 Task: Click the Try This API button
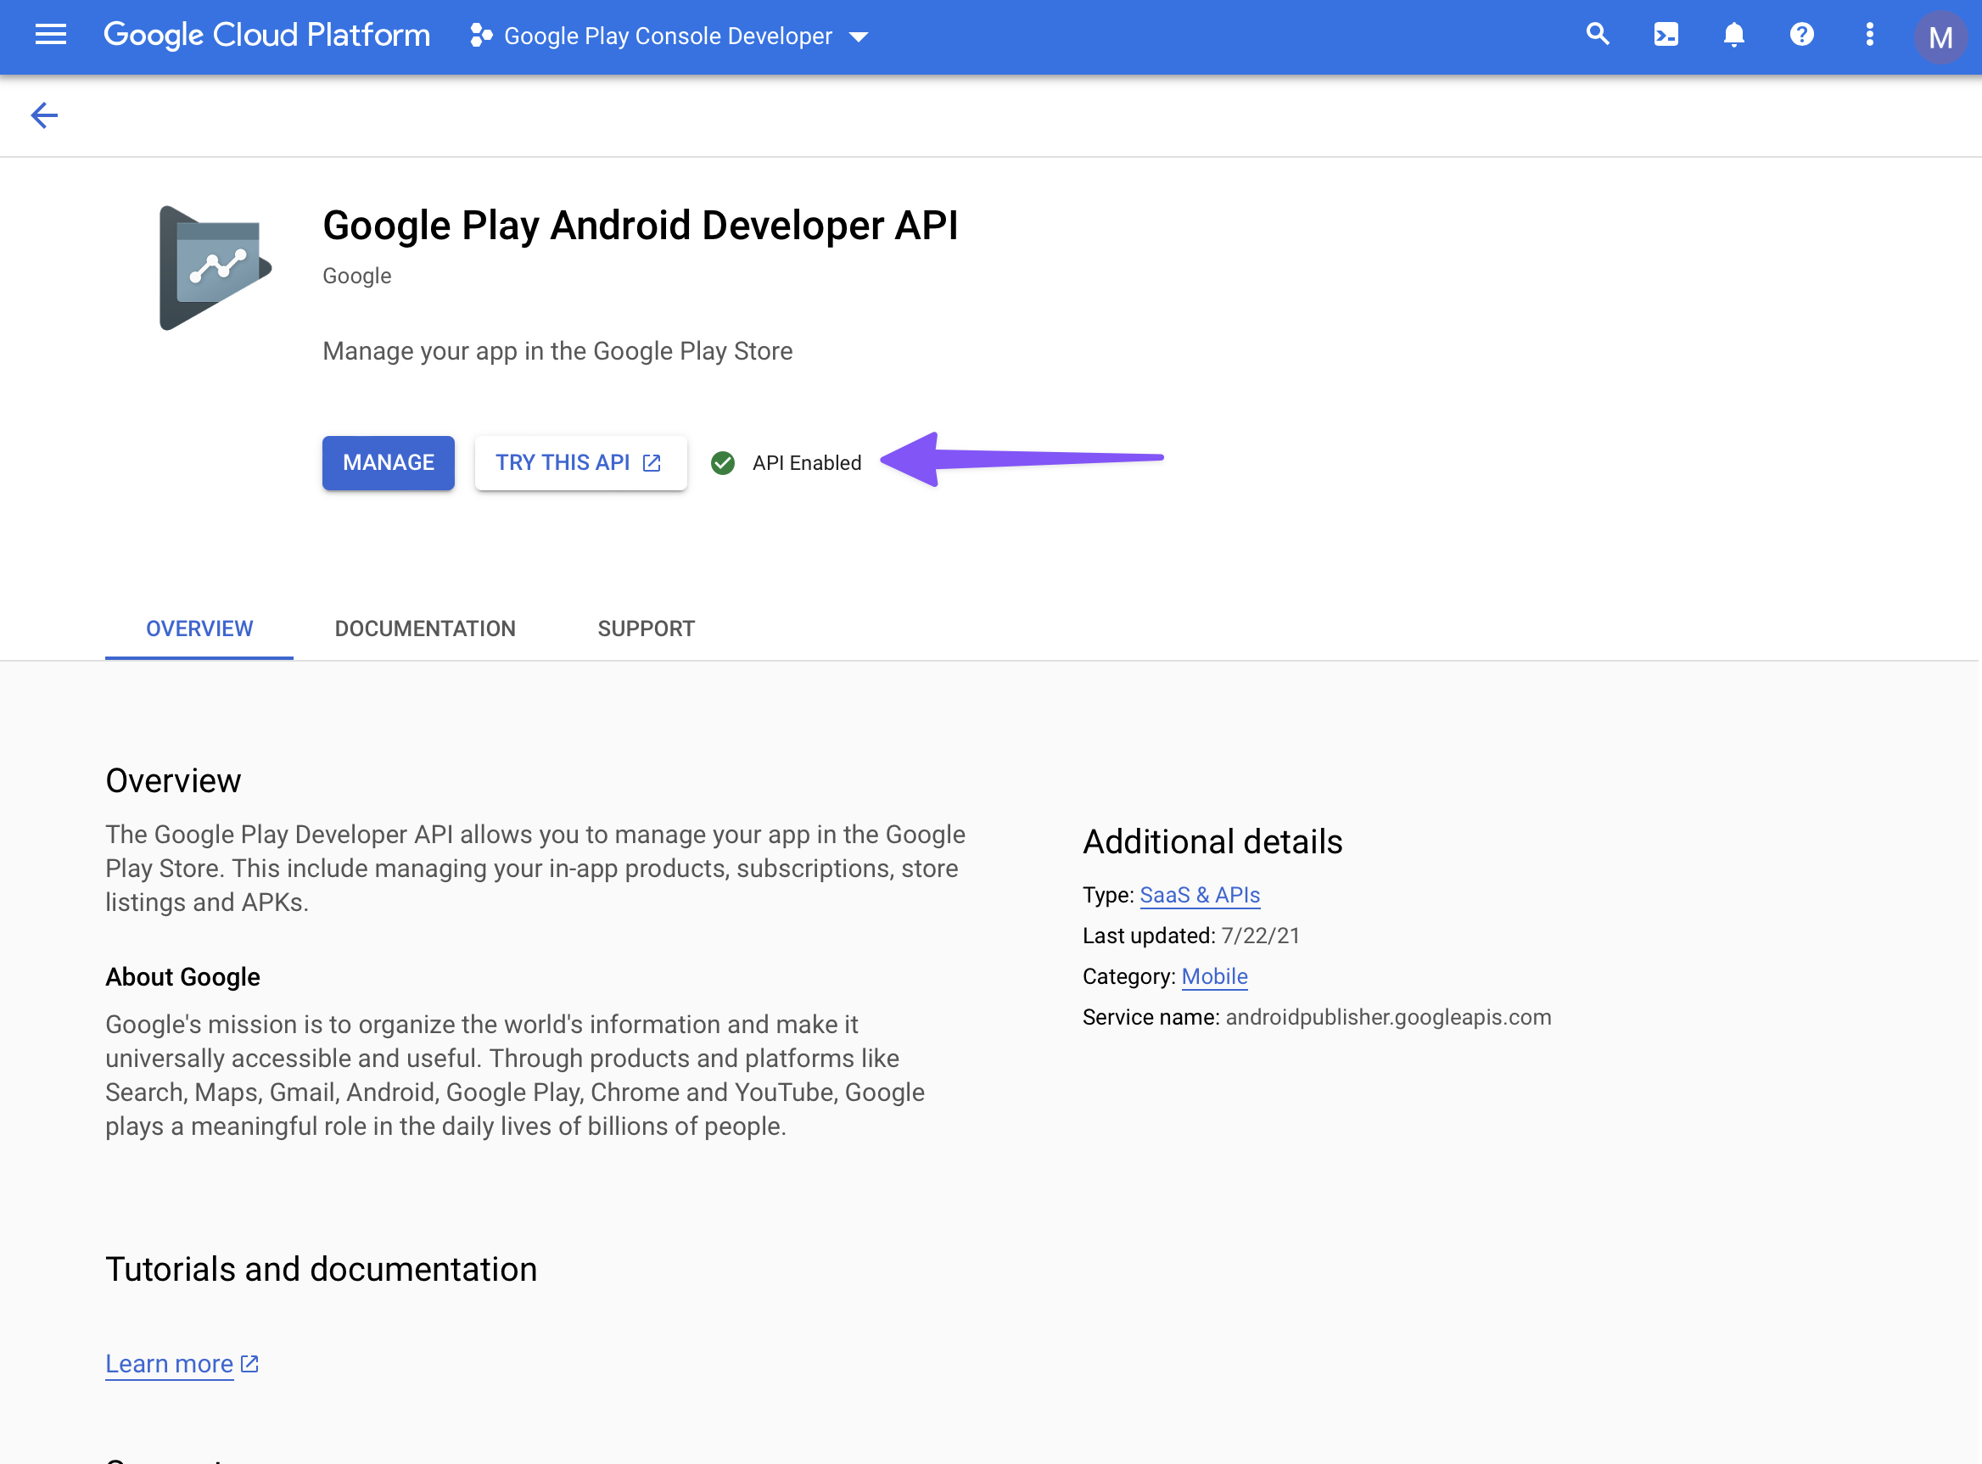point(579,462)
